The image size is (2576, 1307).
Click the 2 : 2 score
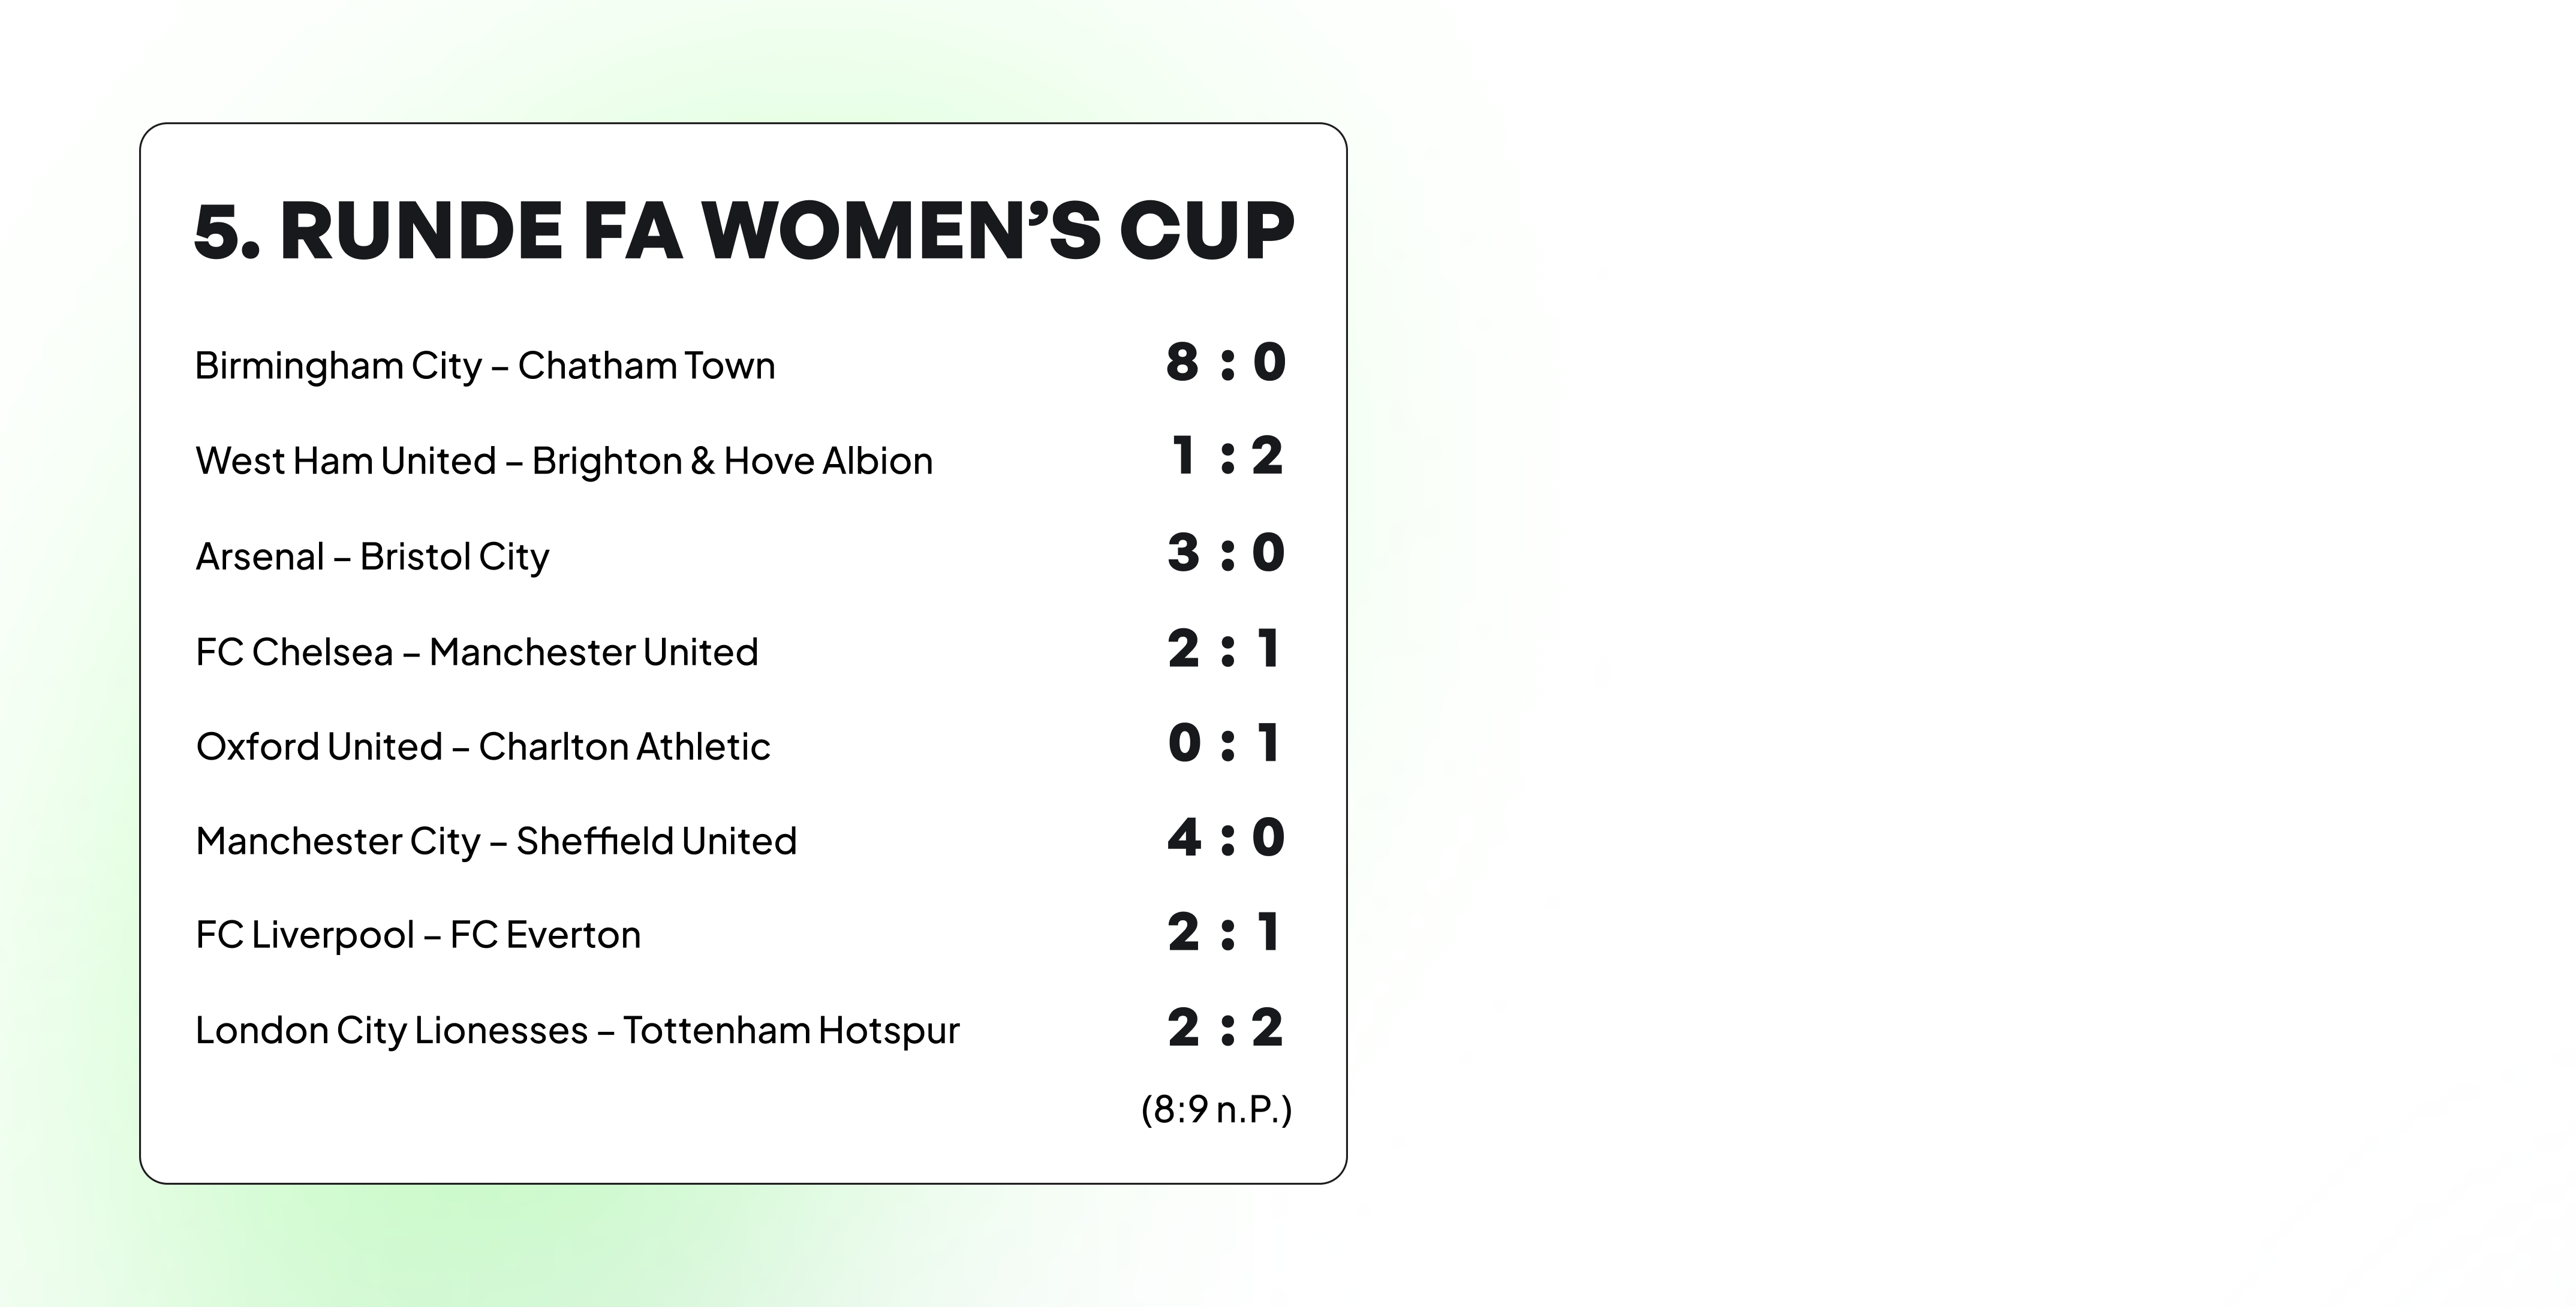[1226, 1027]
